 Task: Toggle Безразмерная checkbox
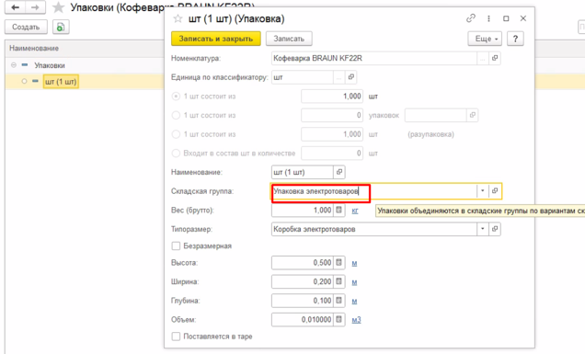(x=176, y=246)
